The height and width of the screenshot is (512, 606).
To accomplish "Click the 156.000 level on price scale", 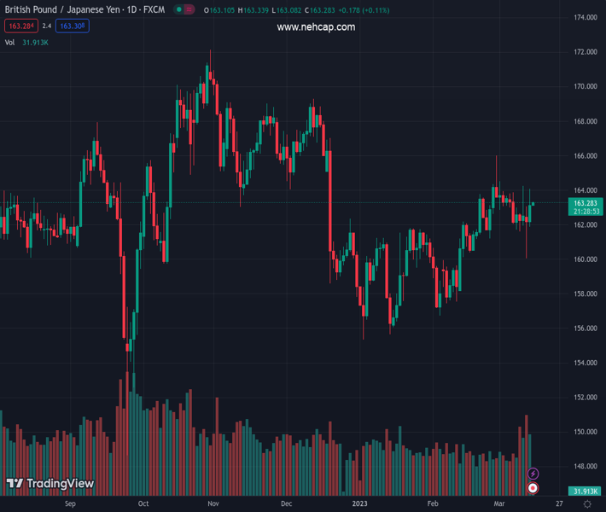I will click(x=585, y=329).
